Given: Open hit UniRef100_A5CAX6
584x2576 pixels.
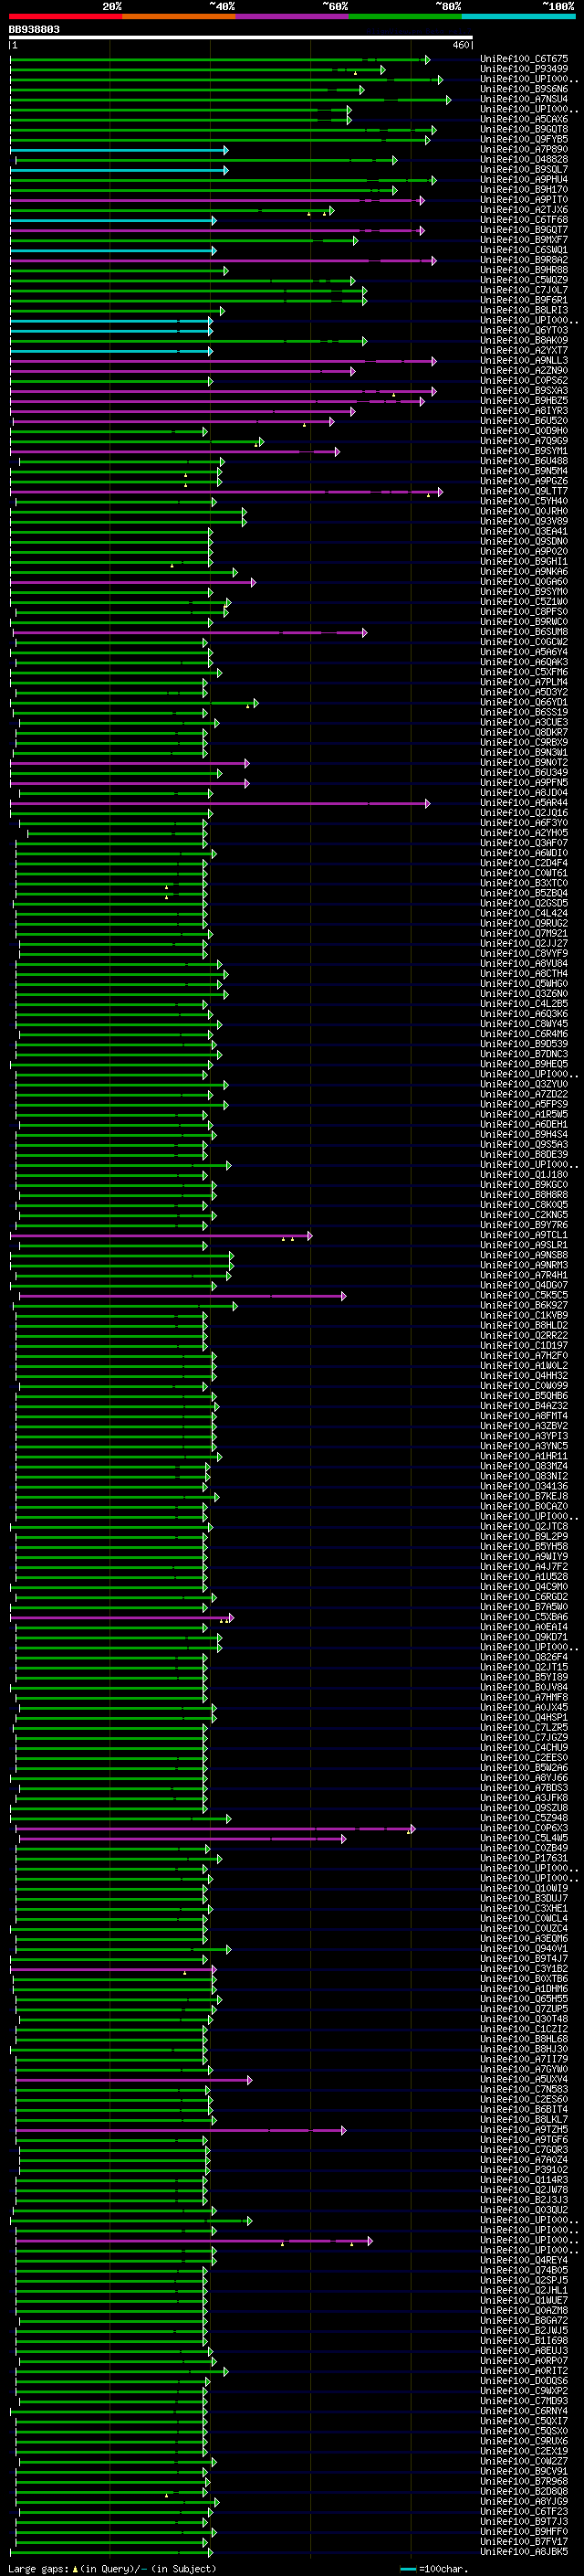Looking at the screenshot, I should [524, 119].
